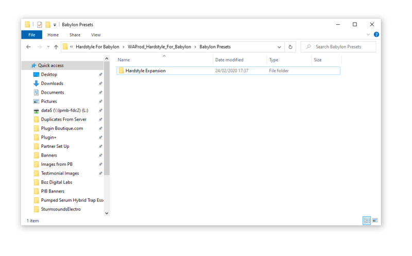Click the Properties icon in title bar
The image size is (412, 256).
click(x=40, y=24)
